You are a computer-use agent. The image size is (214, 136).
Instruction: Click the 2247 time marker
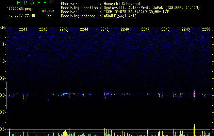(x=145, y=29)
